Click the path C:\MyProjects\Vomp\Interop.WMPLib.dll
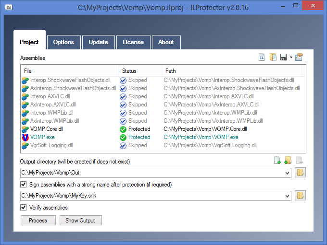The width and height of the screenshot is (327, 245). point(210,113)
